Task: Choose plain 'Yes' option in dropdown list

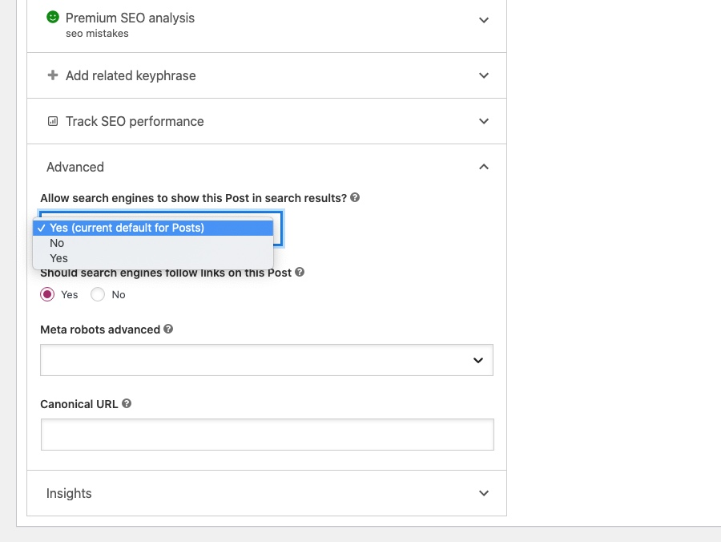Action: [58, 258]
